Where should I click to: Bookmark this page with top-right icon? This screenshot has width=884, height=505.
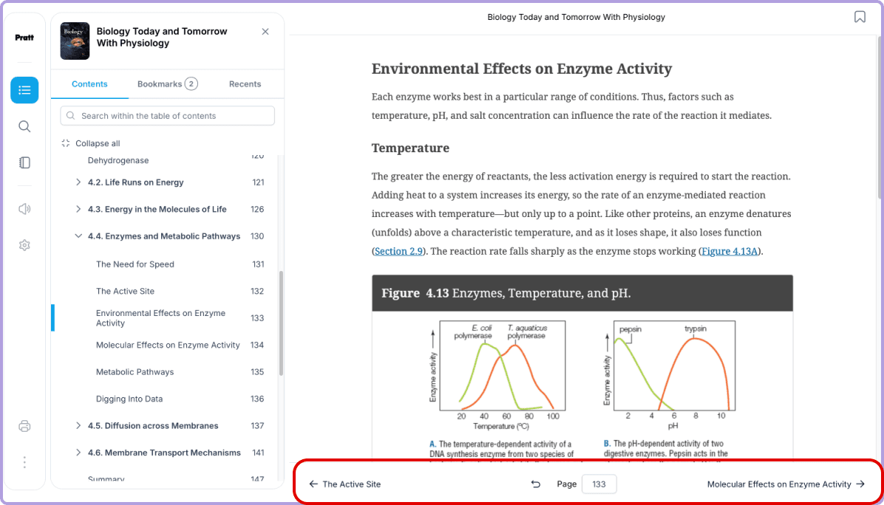coord(859,17)
